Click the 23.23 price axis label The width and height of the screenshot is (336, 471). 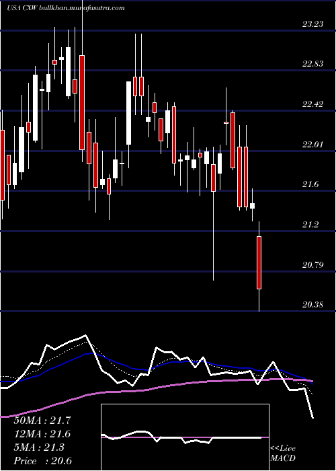(313, 24)
